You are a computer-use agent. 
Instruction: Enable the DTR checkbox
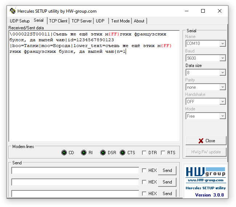[144, 153]
